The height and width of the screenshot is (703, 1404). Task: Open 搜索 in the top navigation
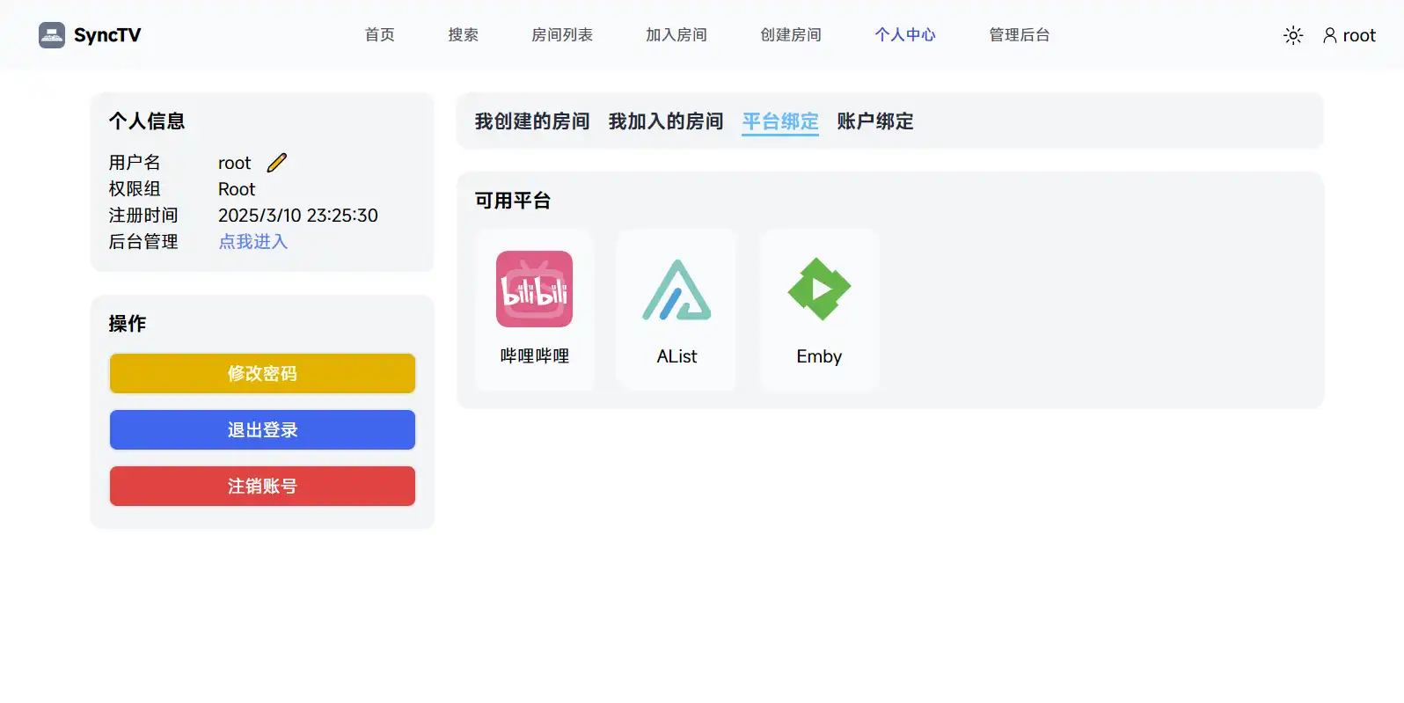click(x=463, y=35)
